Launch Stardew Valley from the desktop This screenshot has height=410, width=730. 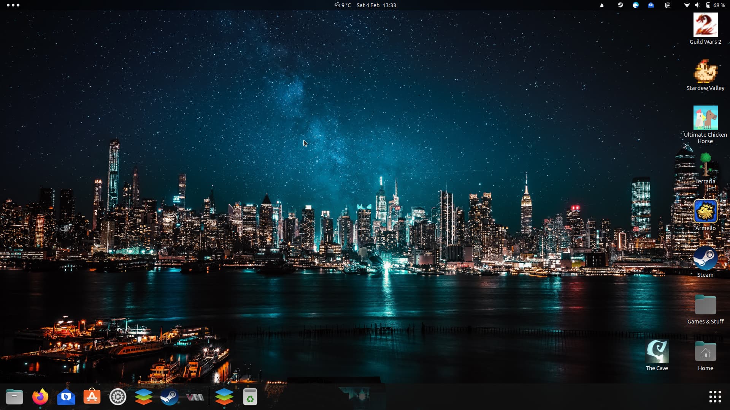(x=705, y=75)
